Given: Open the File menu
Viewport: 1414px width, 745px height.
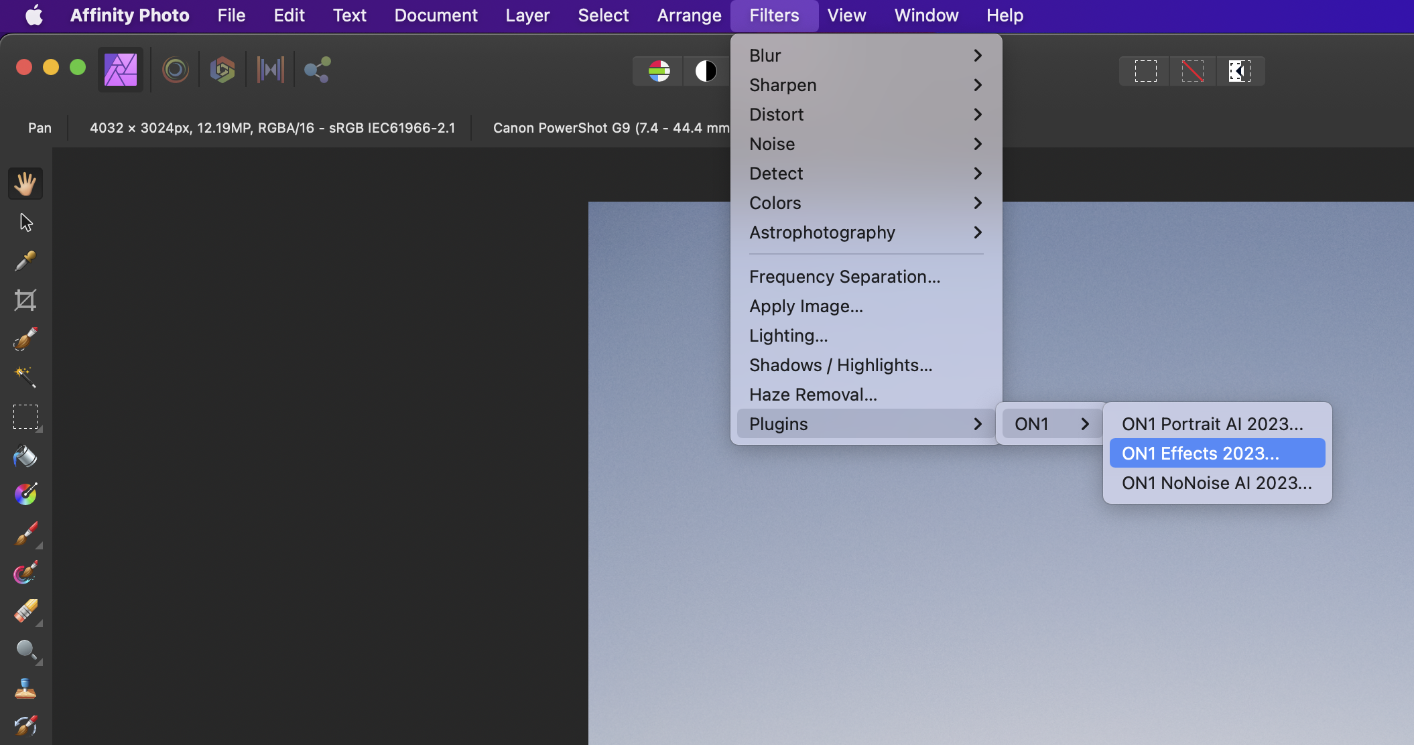Looking at the screenshot, I should point(231,15).
